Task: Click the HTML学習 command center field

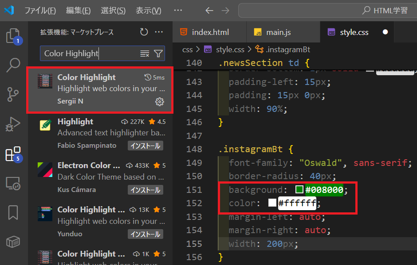Action: pyautogui.click(x=328, y=10)
